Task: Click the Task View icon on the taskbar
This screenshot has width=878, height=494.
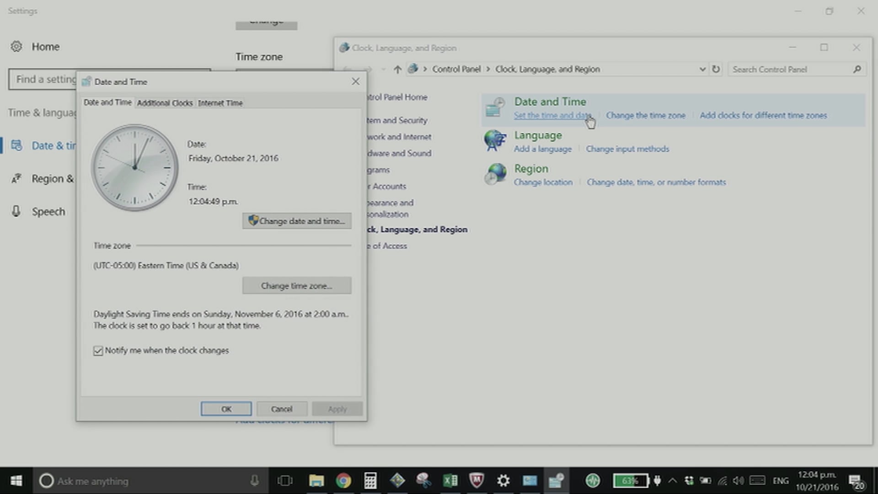Action: 285,481
